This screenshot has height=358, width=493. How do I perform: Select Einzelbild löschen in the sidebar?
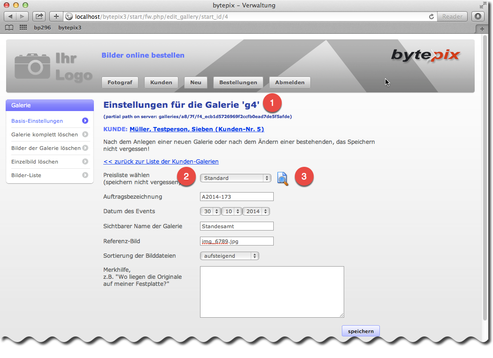35,162
